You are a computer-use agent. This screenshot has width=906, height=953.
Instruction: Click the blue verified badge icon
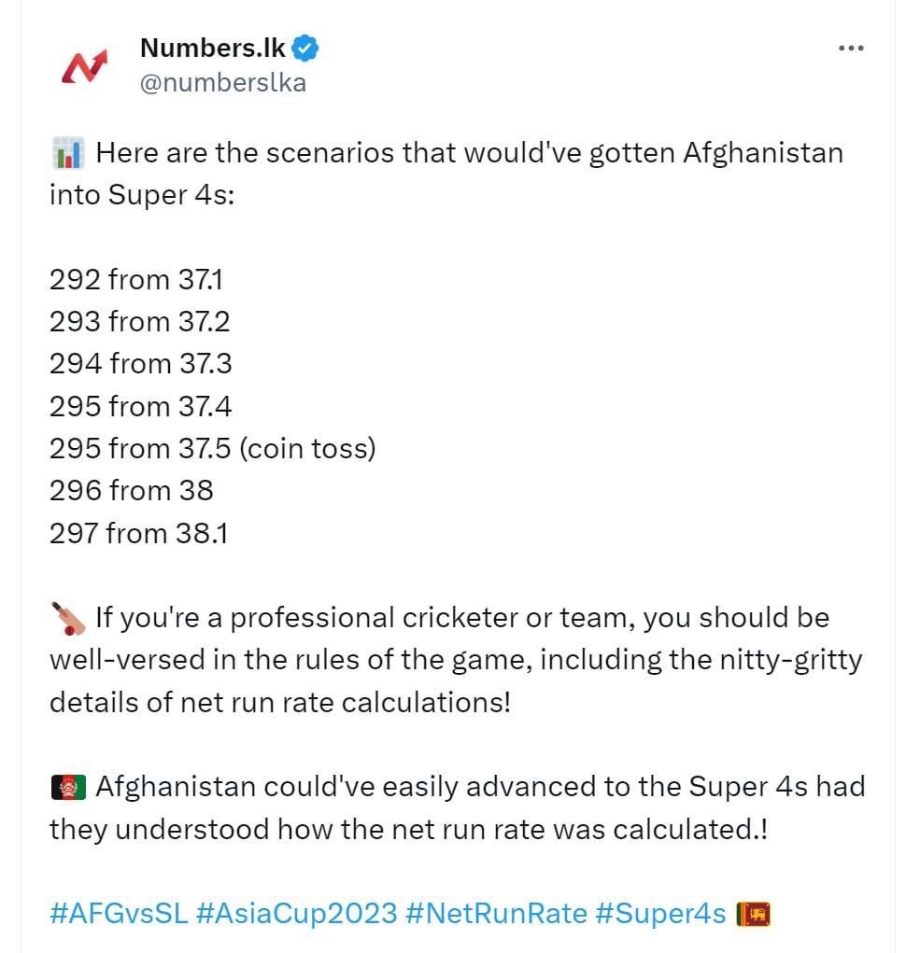click(304, 49)
